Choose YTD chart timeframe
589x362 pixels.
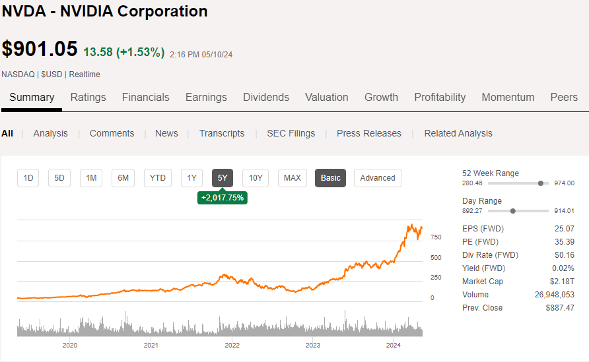157,178
